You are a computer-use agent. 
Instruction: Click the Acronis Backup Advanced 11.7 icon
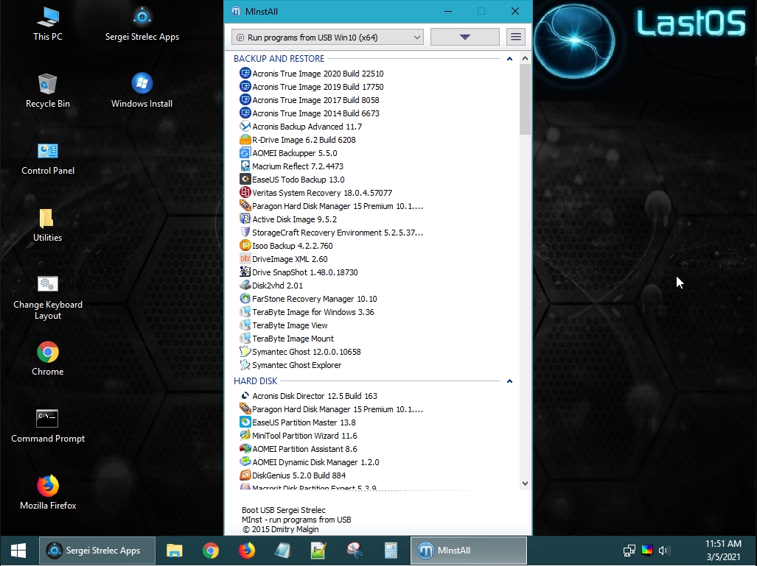point(245,127)
